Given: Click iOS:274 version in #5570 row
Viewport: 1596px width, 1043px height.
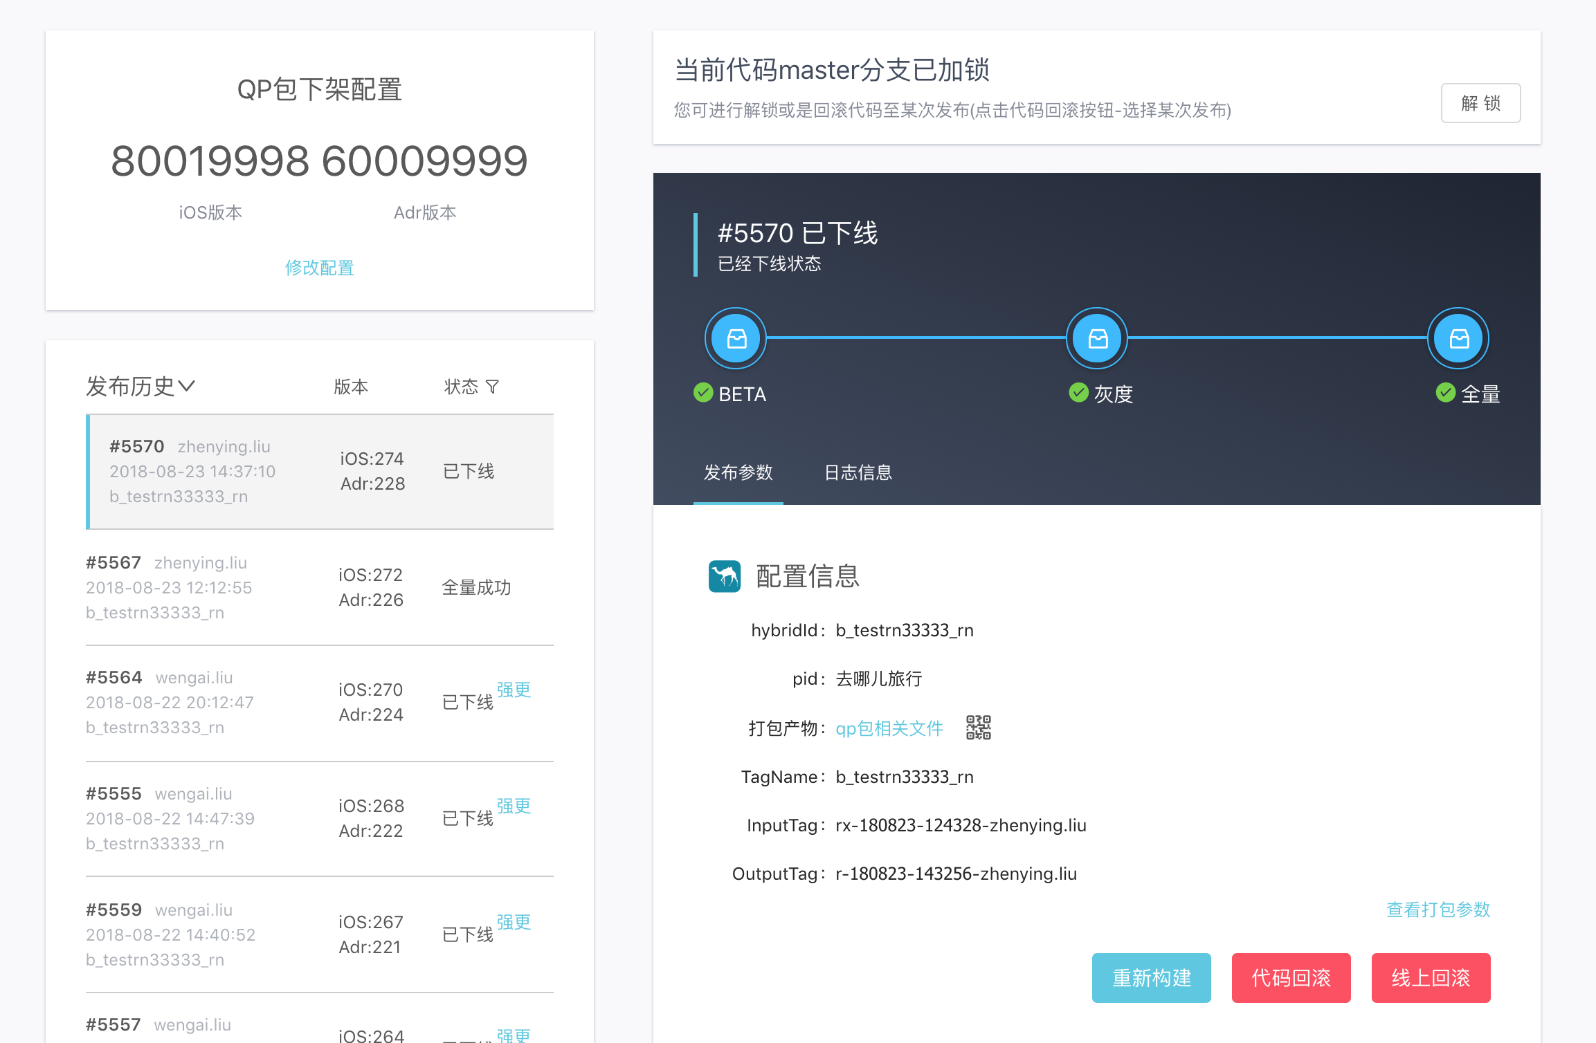Looking at the screenshot, I should [x=372, y=459].
